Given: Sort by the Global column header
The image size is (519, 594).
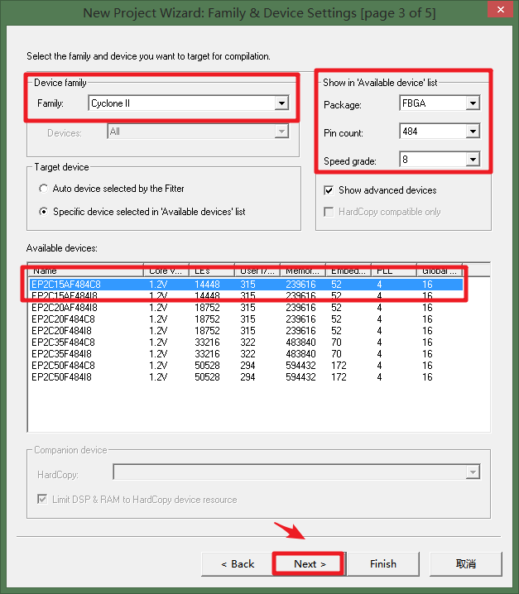Looking at the screenshot, I should [439, 271].
